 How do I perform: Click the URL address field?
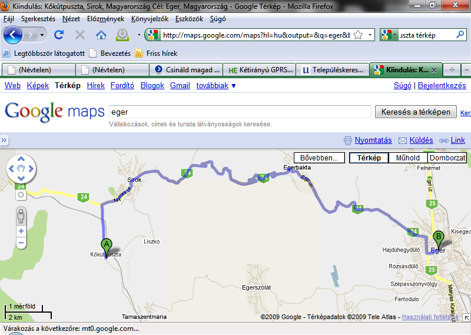pyautogui.click(x=256, y=35)
